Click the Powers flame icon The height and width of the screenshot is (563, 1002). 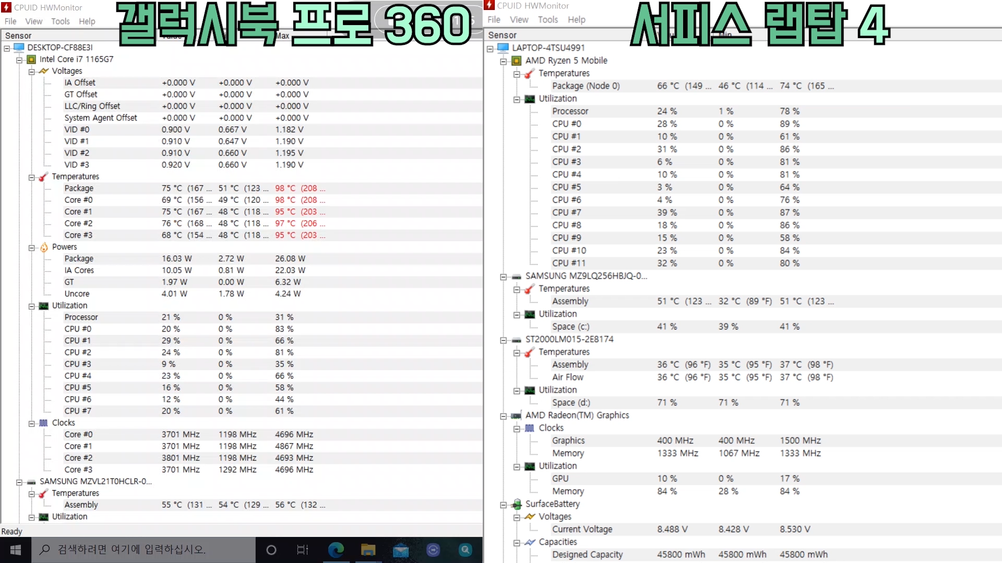coord(44,247)
